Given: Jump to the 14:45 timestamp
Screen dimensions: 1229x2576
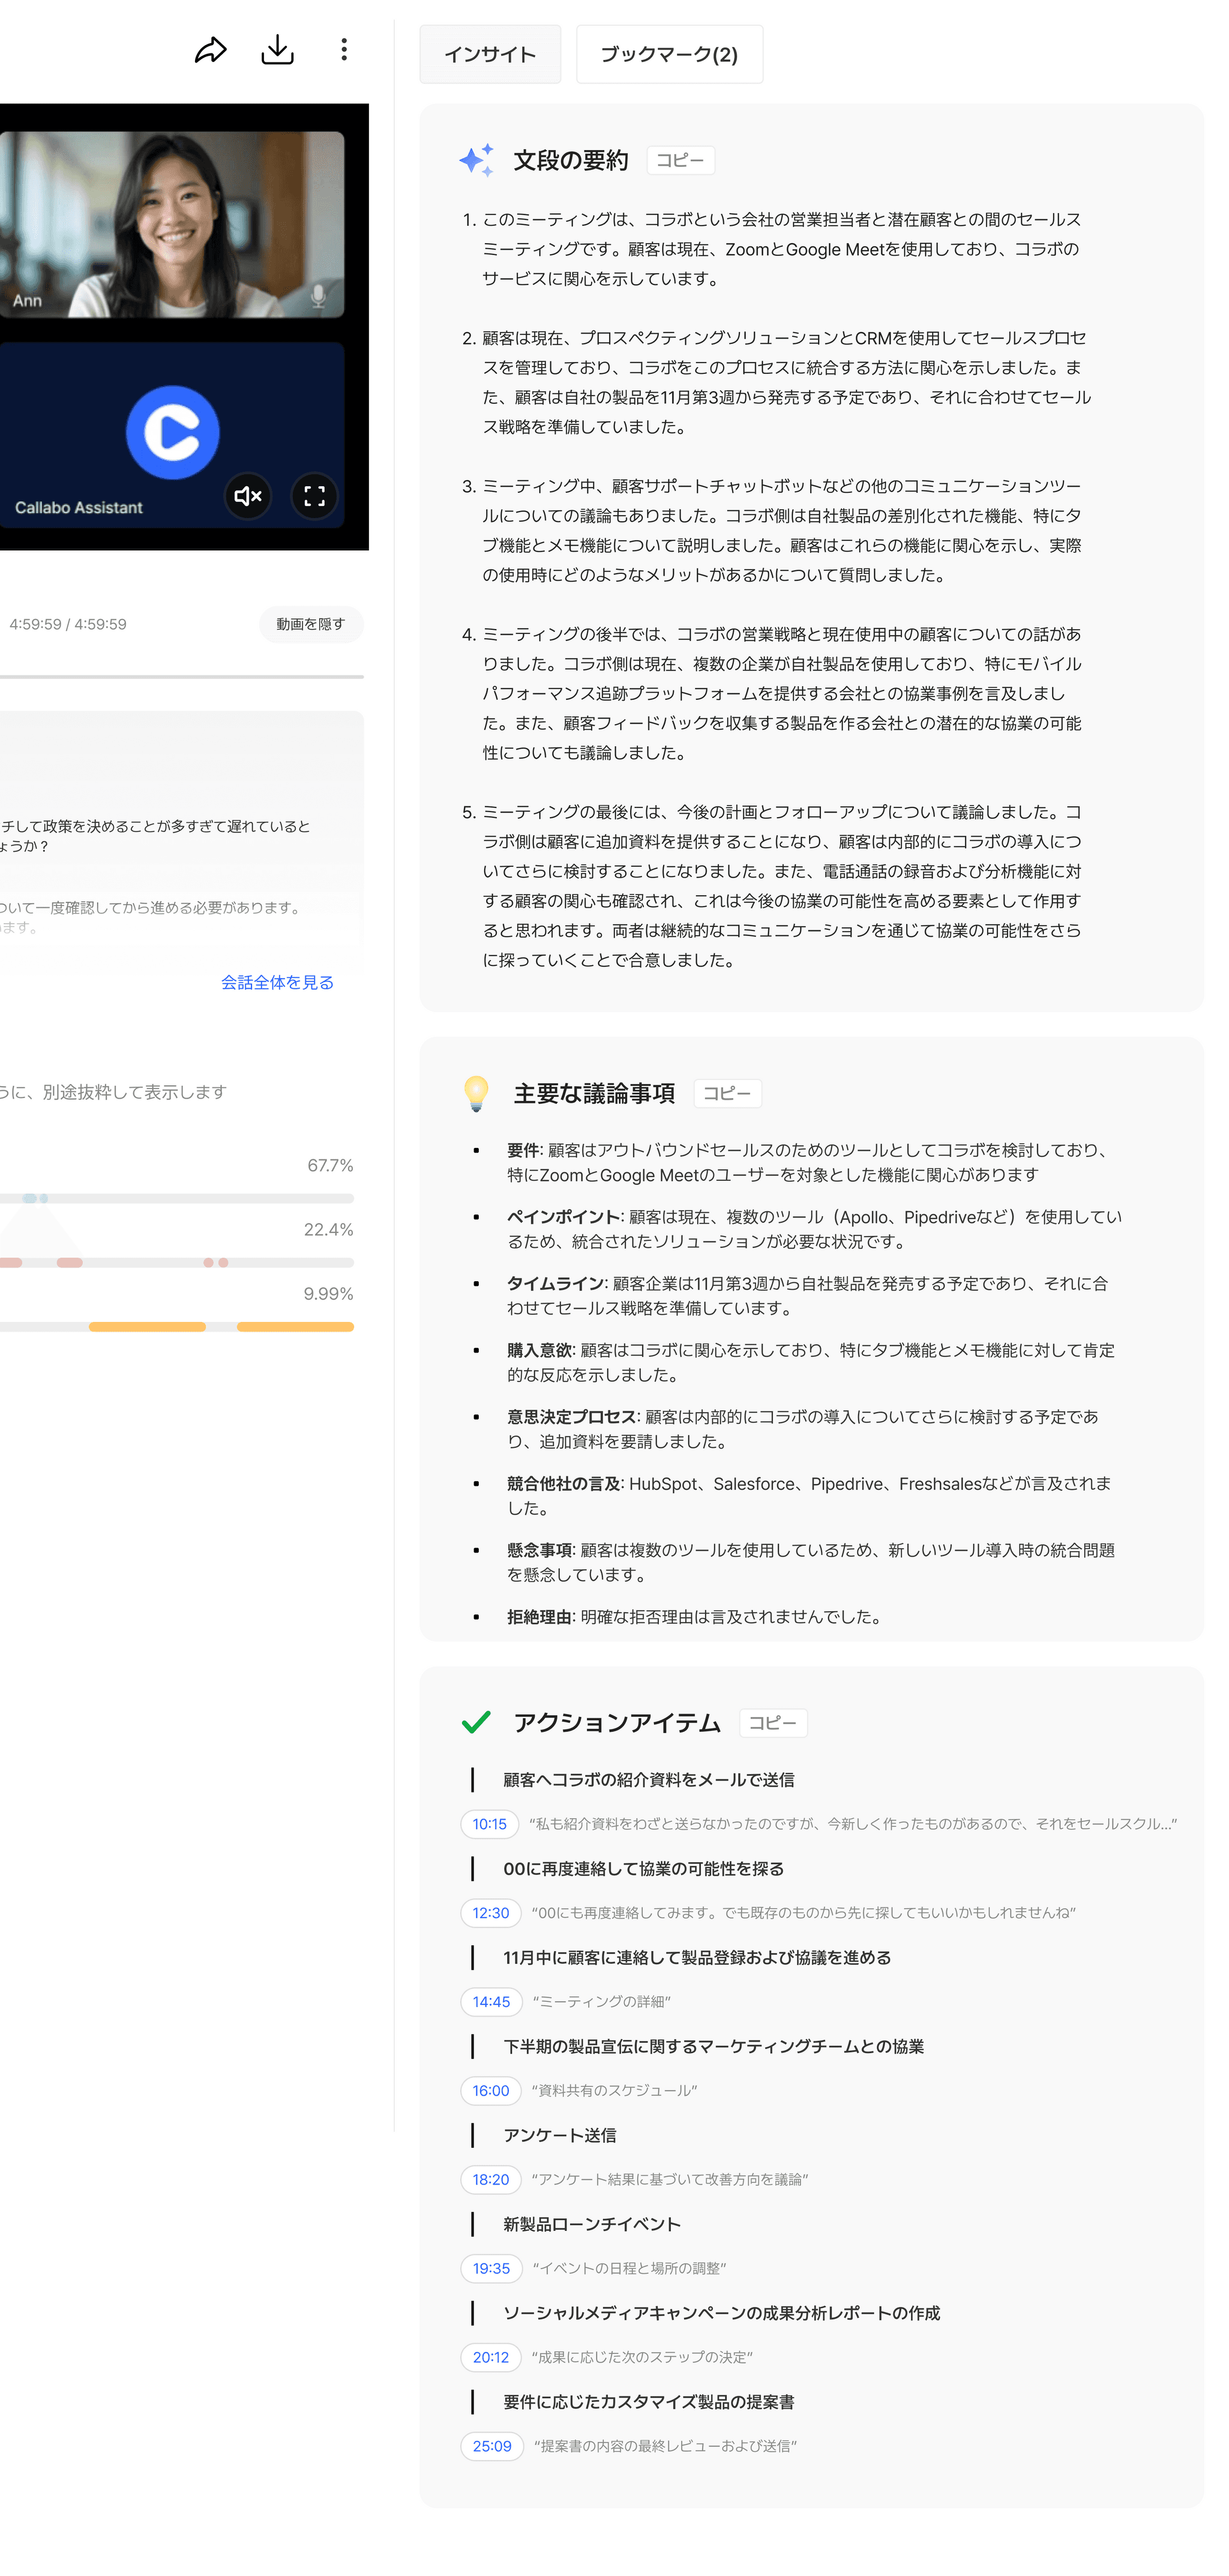Looking at the screenshot, I should click(491, 2002).
